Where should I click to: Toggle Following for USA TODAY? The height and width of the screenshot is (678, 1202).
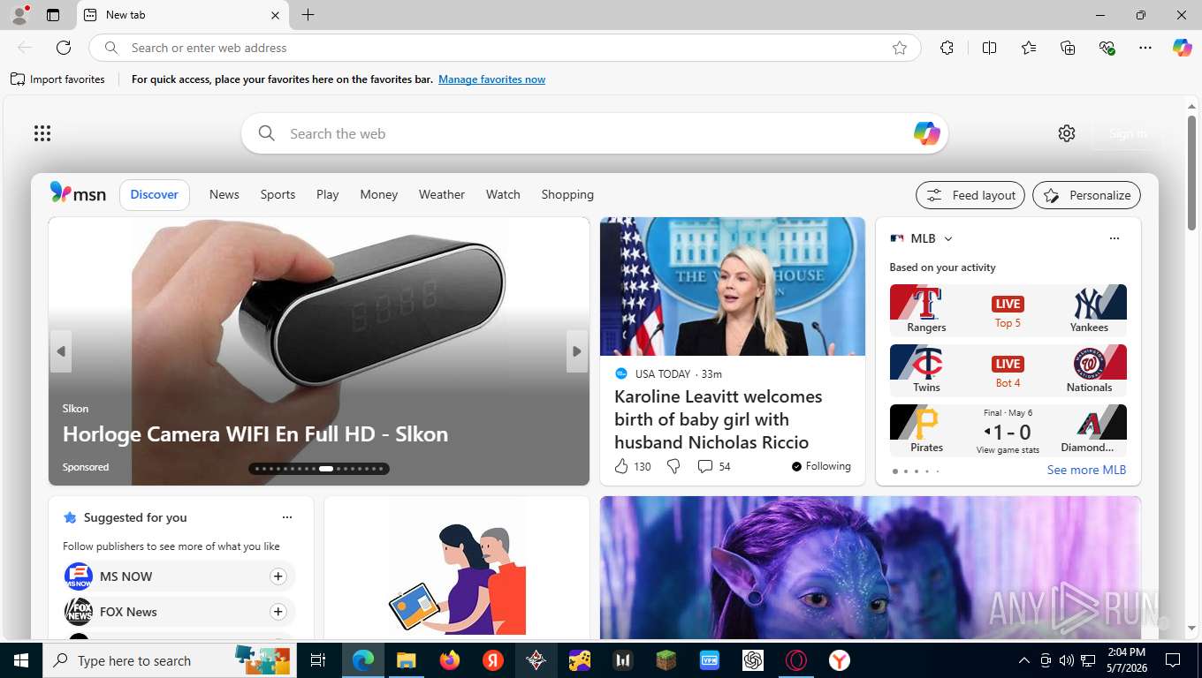tap(821, 466)
